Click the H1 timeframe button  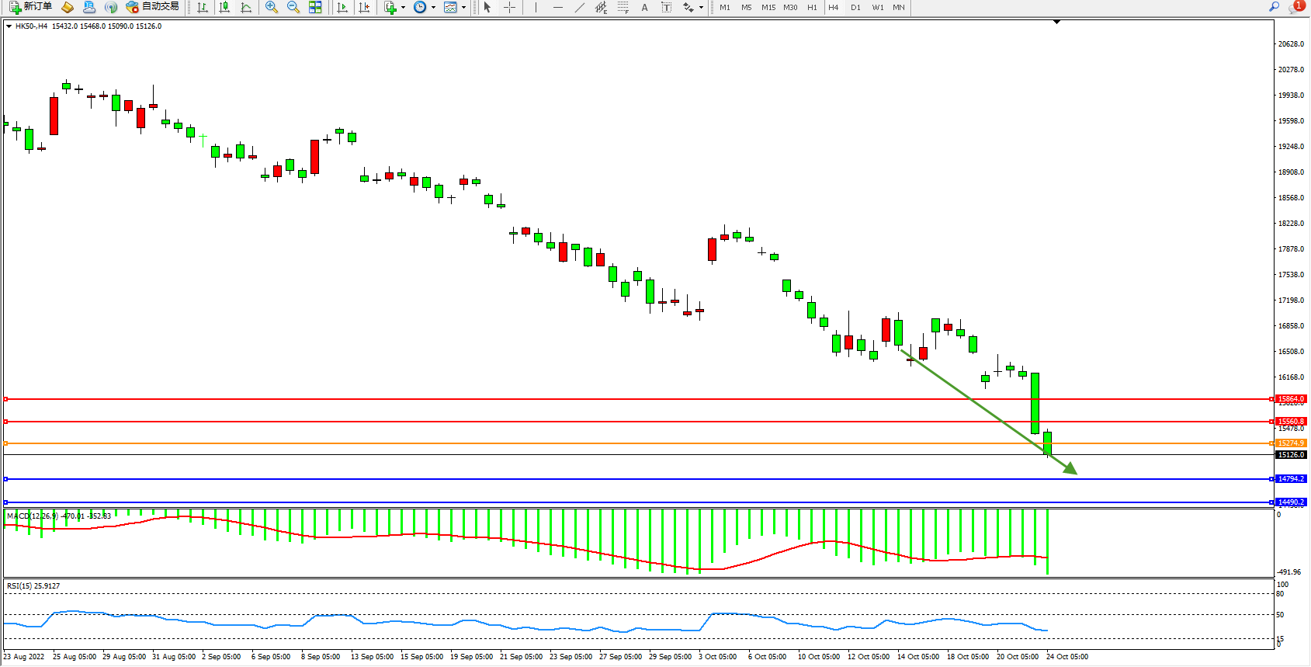[812, 7]
